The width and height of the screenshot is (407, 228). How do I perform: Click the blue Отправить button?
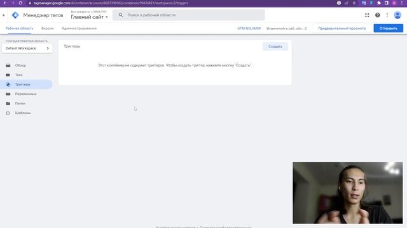click(x=389, y=28)
